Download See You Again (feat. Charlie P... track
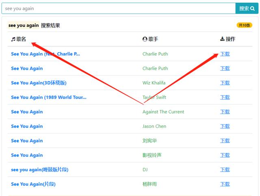This screenshot has height=196, width=260. click(225, 54)
